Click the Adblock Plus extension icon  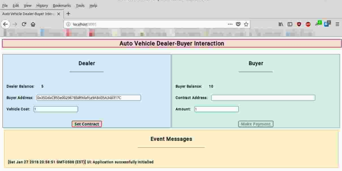point(308,24)
